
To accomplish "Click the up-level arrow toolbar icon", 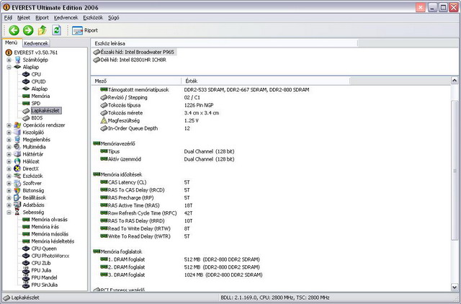I will click(42, 30).
